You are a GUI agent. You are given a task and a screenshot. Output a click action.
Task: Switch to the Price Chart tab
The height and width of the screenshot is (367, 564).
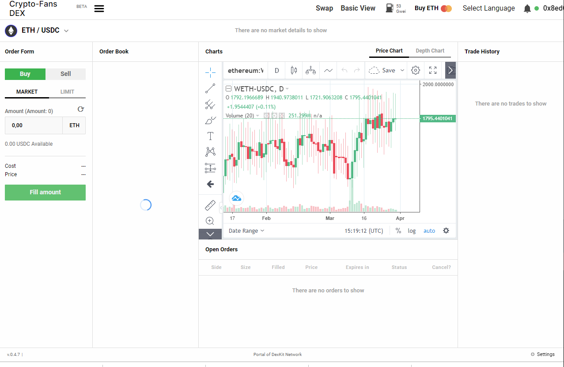(389, 51)
